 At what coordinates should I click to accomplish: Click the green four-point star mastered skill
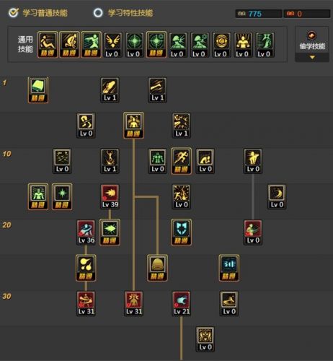click(62, 196)
